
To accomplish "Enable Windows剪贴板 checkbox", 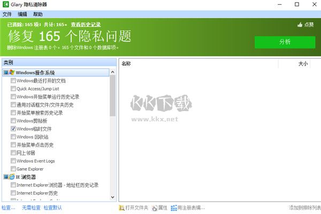I will pyautogui.click(x=13, y=121).
